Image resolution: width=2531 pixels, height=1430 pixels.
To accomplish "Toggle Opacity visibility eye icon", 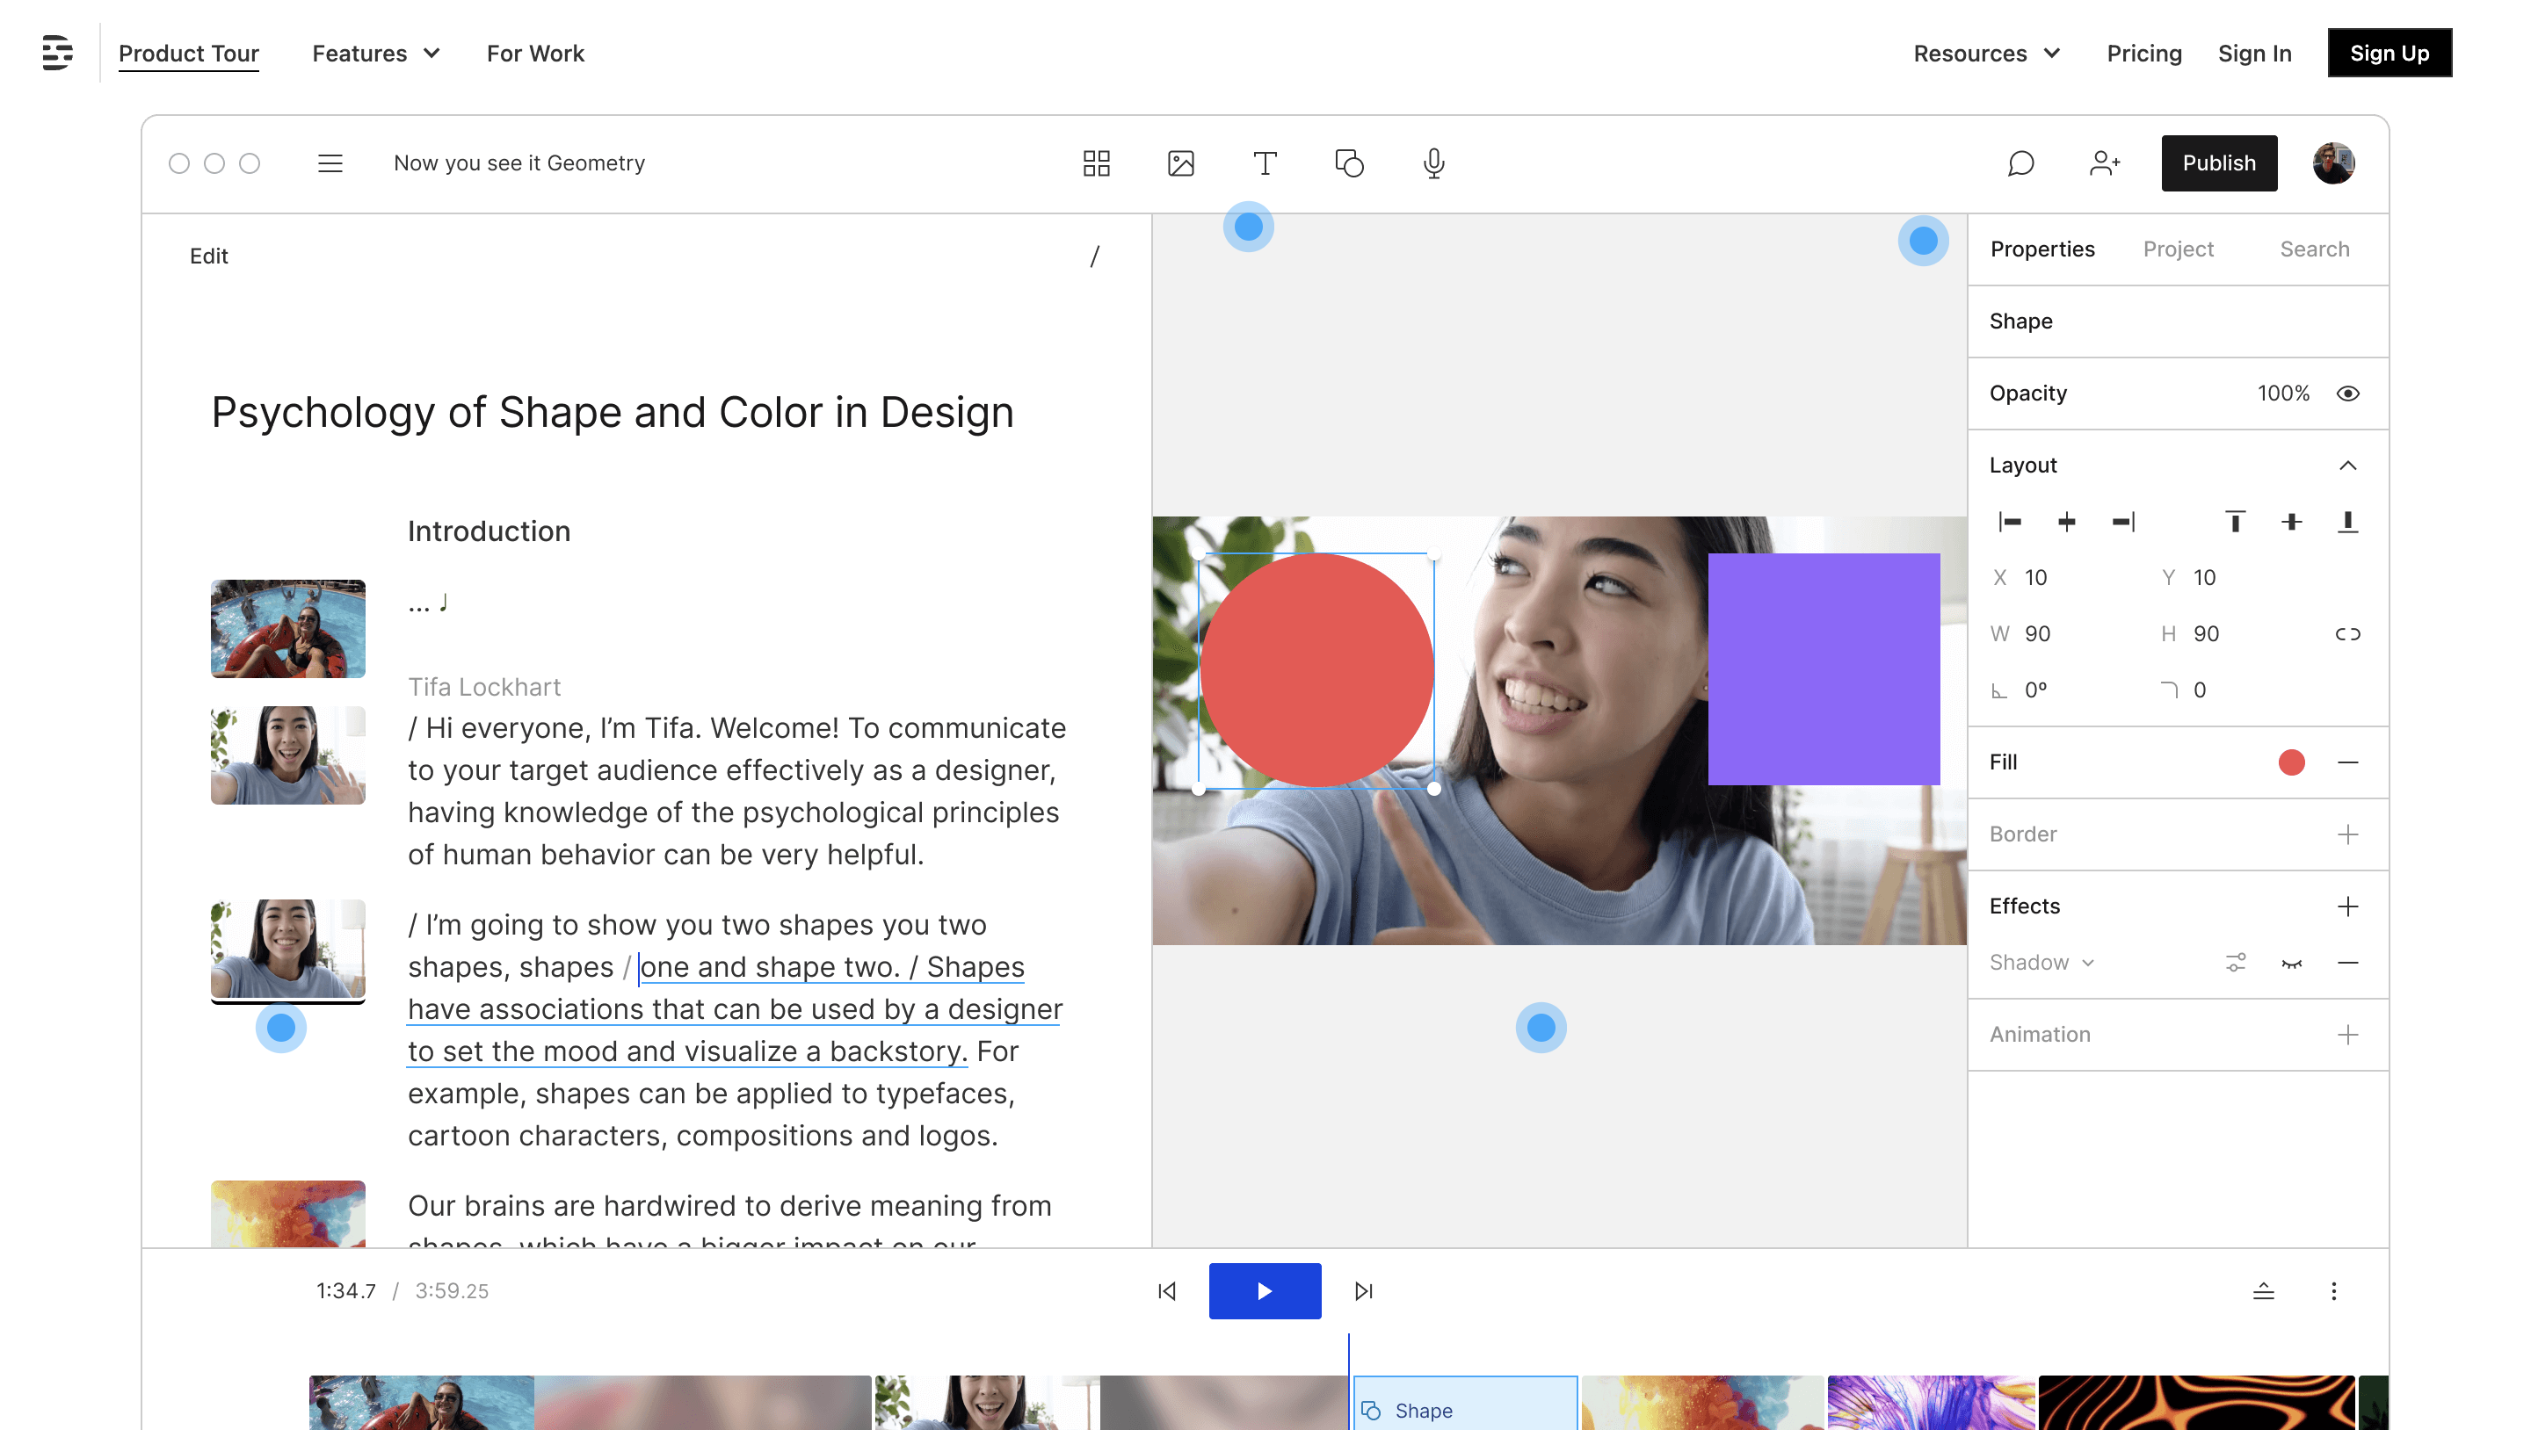I will (2347, 393).
